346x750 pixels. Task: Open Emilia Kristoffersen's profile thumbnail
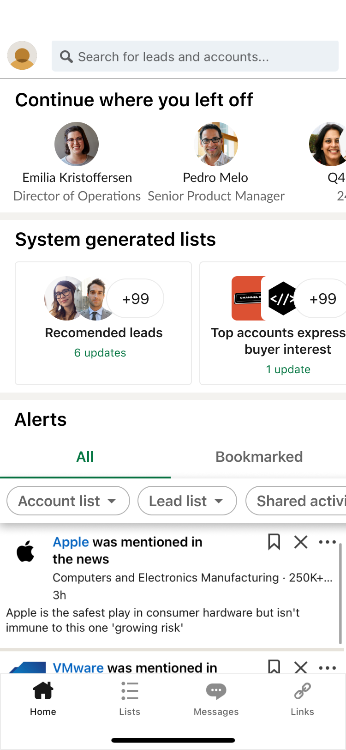[77, 144]
